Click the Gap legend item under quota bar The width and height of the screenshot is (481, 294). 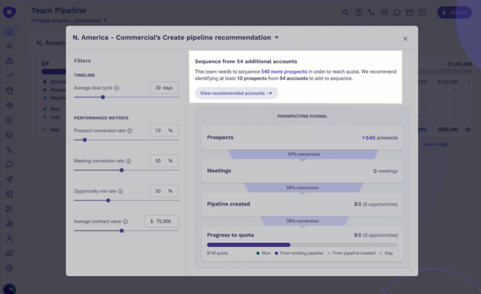[x=386, y=253]
